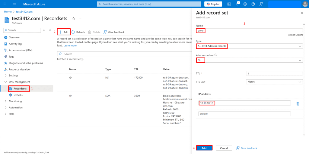Click the help question mark icon

(x=253, y=4)
